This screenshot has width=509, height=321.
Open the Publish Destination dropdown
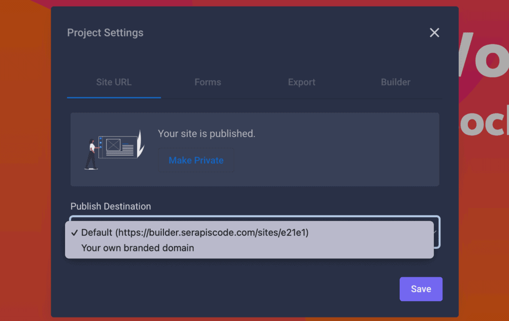(254, 232)
